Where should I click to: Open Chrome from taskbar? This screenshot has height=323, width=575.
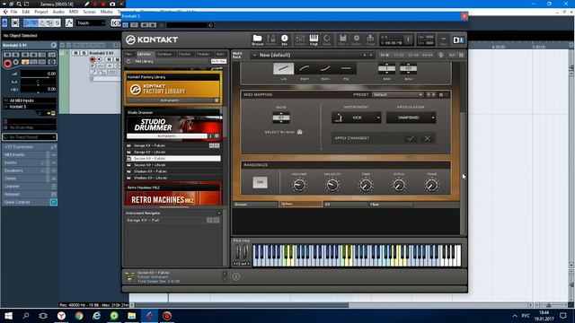(79, 316)
